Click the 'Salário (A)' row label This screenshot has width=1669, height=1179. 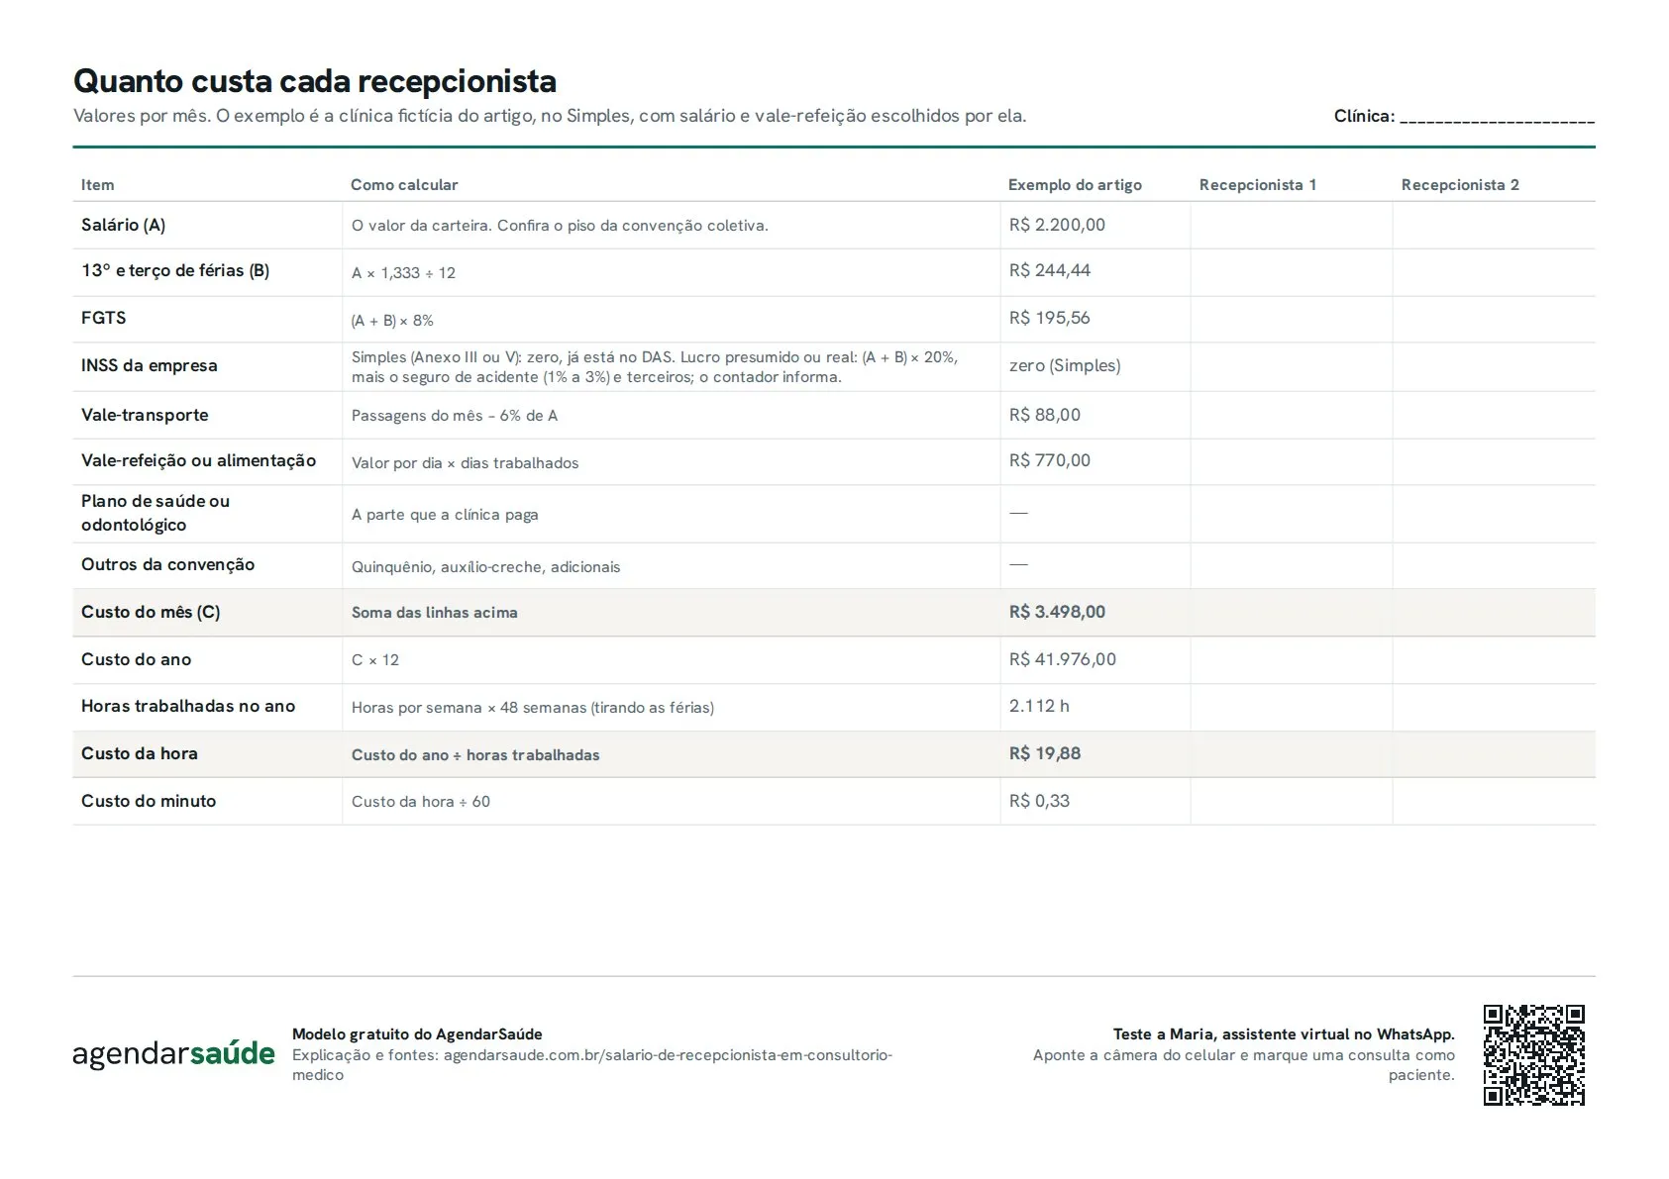pos(124,226)
